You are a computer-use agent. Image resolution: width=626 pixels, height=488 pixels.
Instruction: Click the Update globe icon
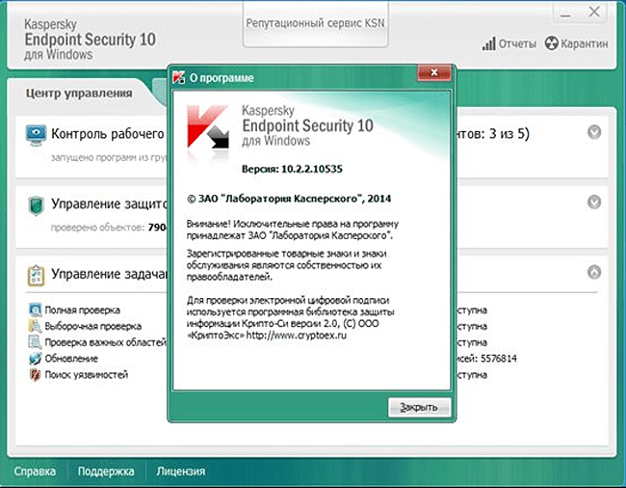pos(37,358)
